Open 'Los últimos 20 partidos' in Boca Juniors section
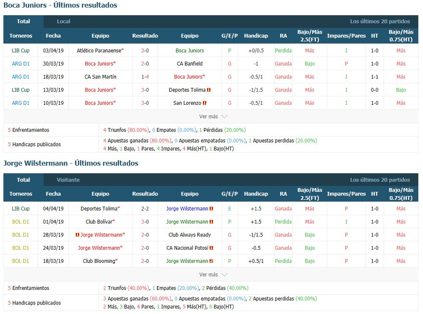Viewport: 423px width, 314px height. 380,21
